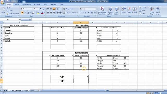
Task: Decrease font size with Shrink Font
Action: coord(44,9)
